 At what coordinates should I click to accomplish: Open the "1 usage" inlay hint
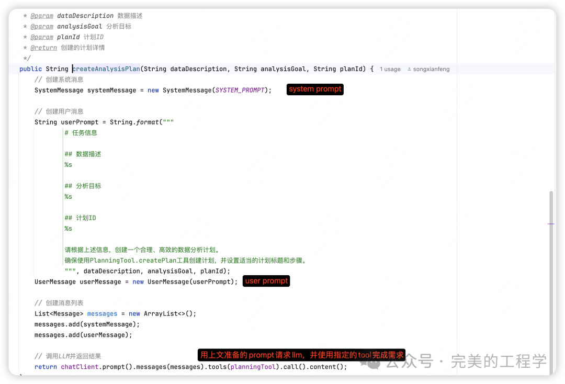click(x=390, y=69)
